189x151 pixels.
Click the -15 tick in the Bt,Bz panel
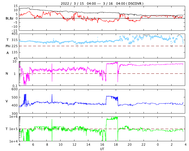point(14,31)
